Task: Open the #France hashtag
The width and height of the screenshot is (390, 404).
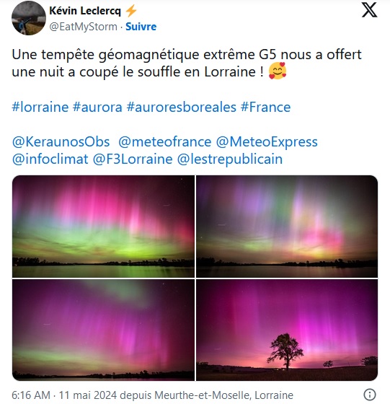Action: coord(265,107)
